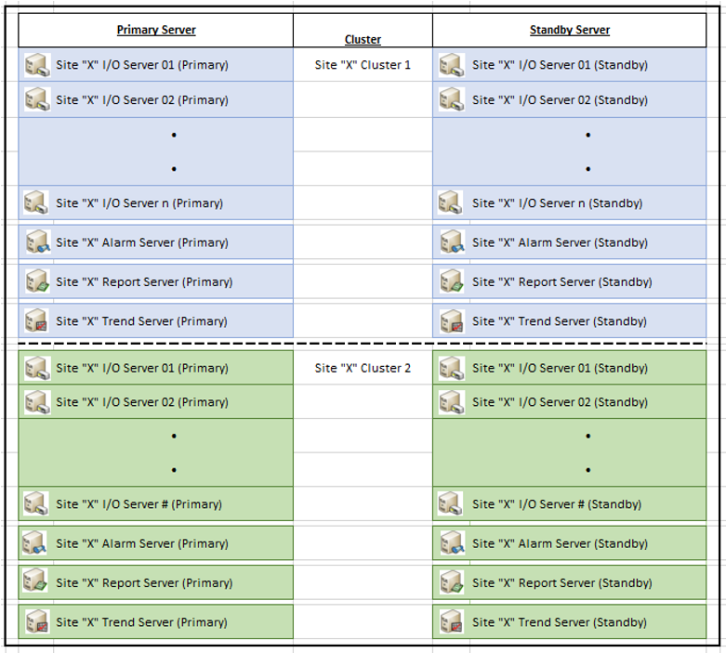Select the Site "X" Cluster 1 cell

coord(363,65)
